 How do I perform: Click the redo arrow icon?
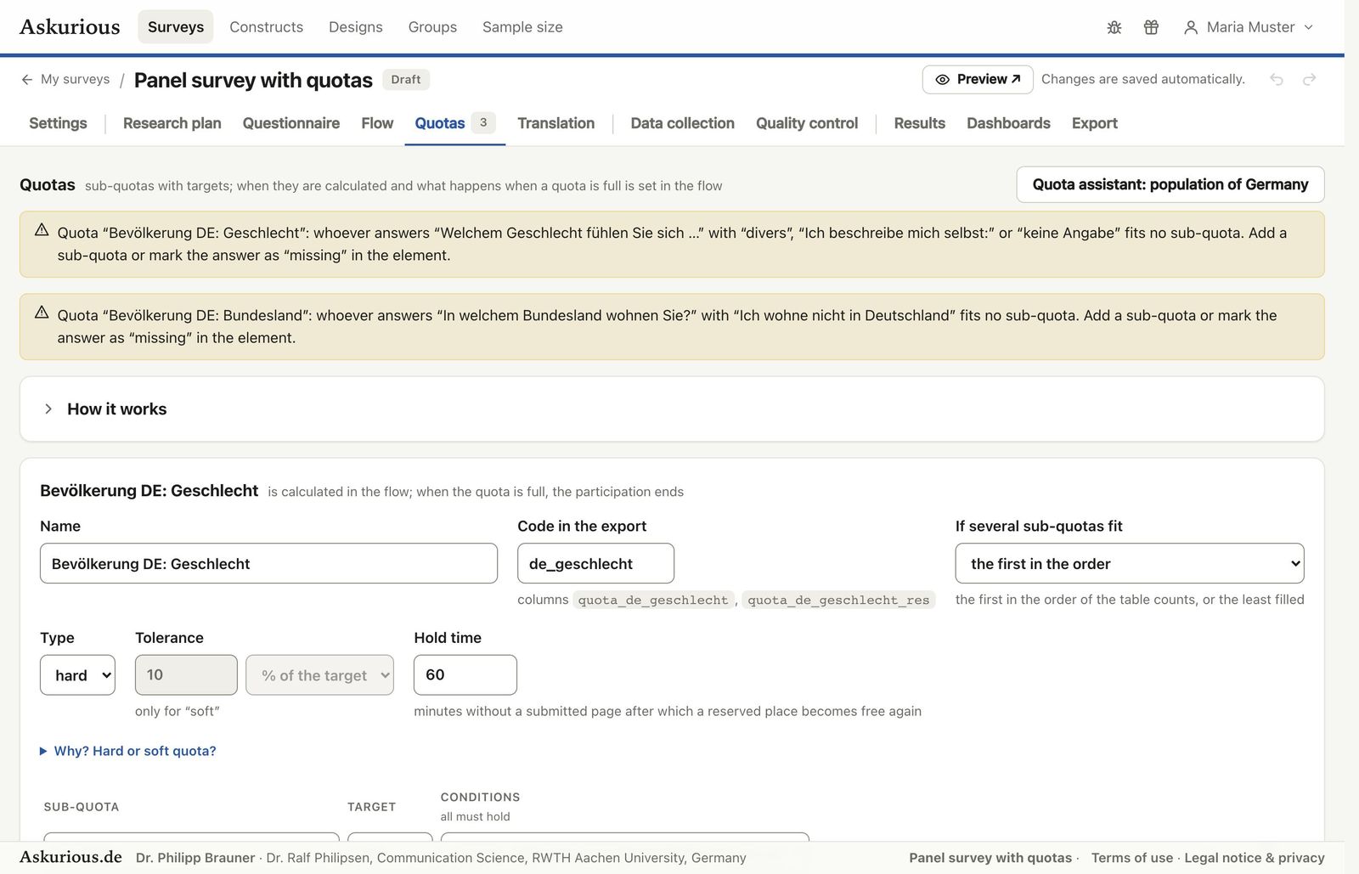tap(1309, 79)
